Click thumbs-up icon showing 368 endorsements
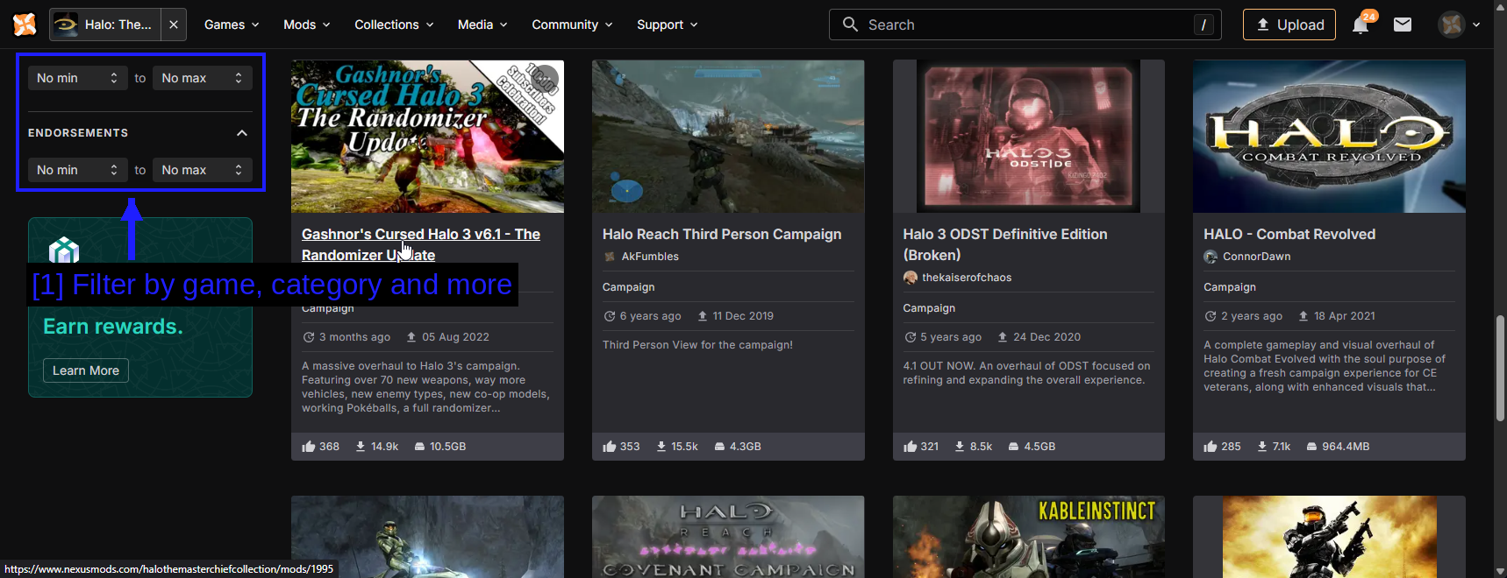1507x578 pixels. [308, 447]
